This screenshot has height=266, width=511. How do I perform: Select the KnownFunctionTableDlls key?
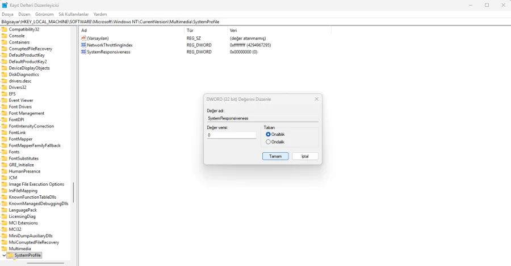(32, 197)
